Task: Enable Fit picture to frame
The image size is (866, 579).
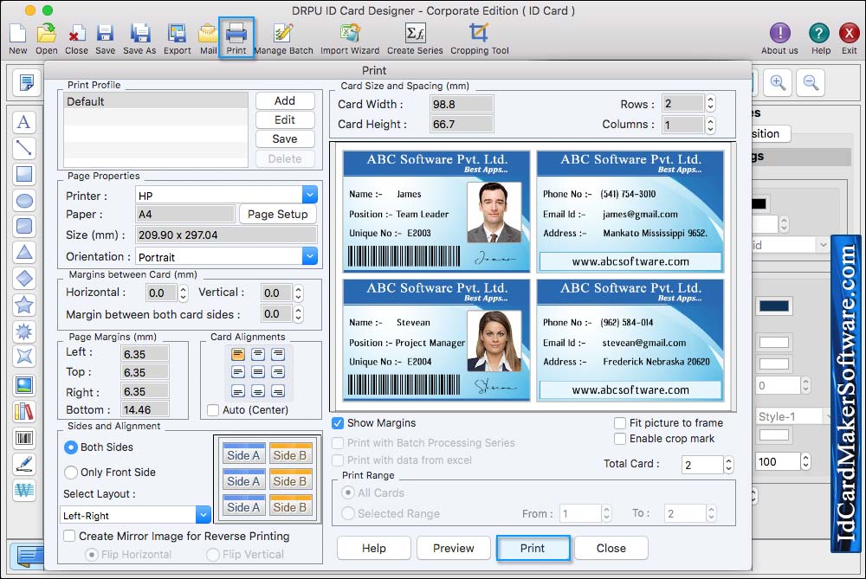Action: coord(620,423)
